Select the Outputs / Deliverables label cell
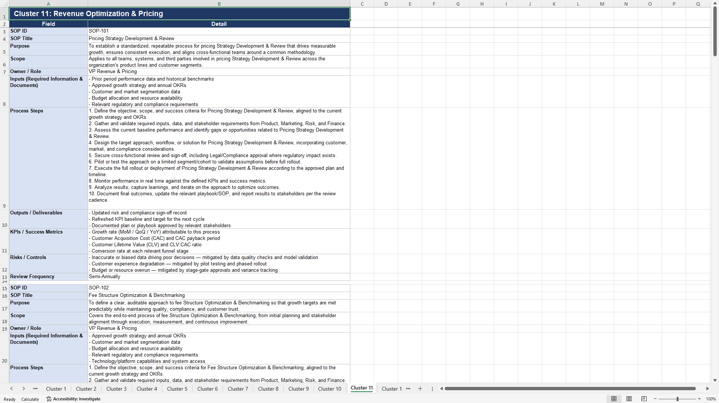Image resolution: width=719 pixels, height=403 pixels. 48,219
